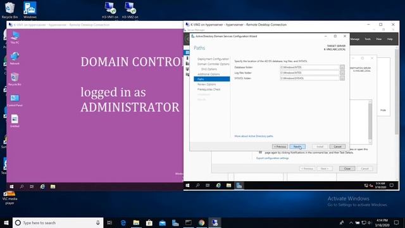
Task: Open Help menu in Server Manager
Action: 390,39
